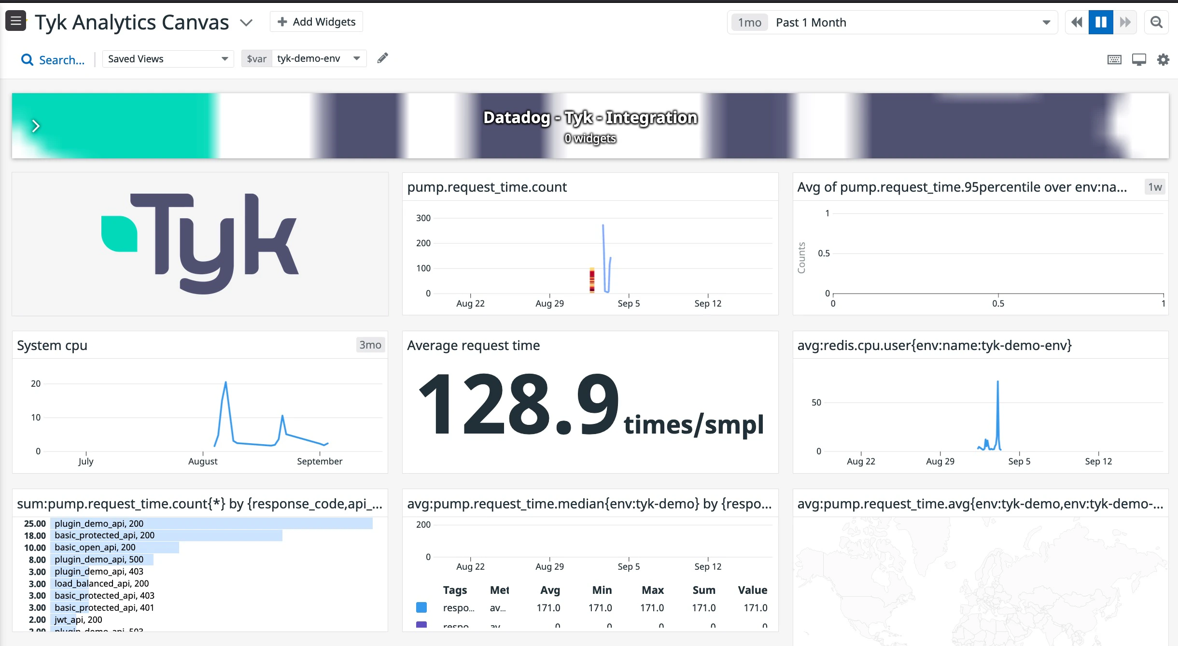Click the 1w badge on the 95percentile widget
The image size is (1178, 646).
tap(1155, 187)
